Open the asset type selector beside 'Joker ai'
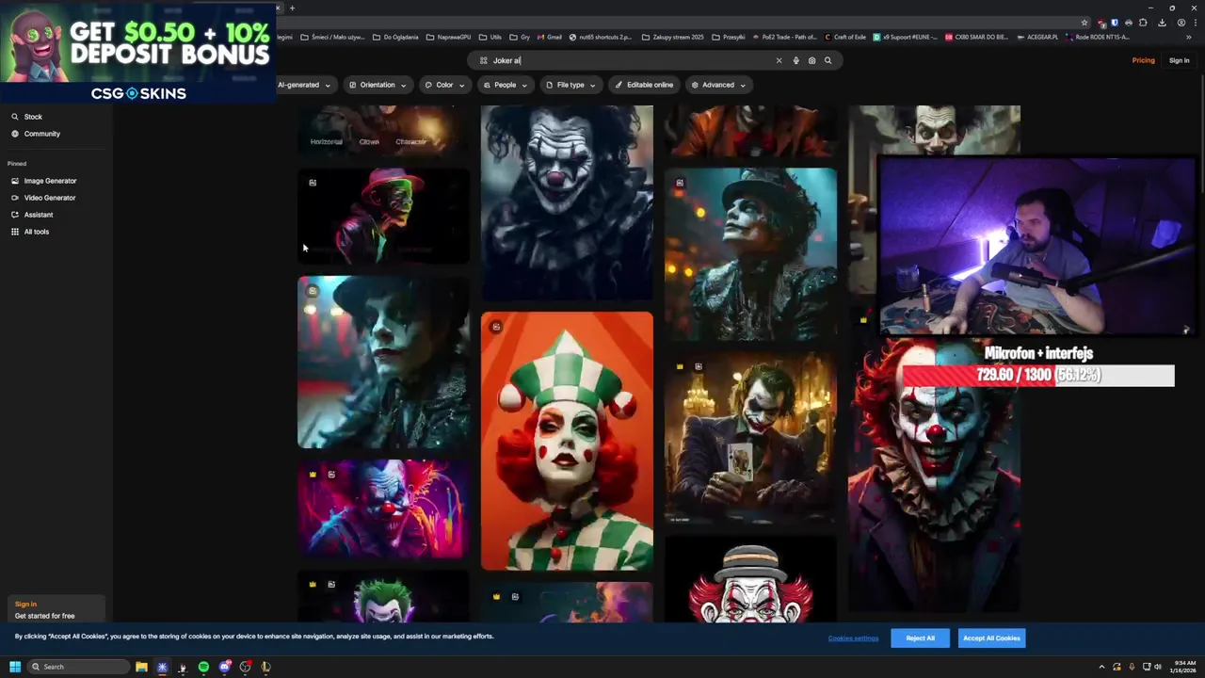1205x678 pixels. (483, 60)
